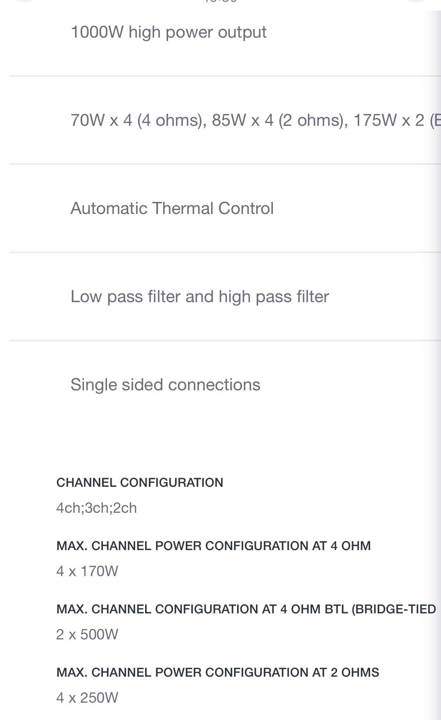This screenshot has width=441, height=720.
Task: Select the "1000W high power output" feature row
Action: pyautogui.click(x=168, y=32)
